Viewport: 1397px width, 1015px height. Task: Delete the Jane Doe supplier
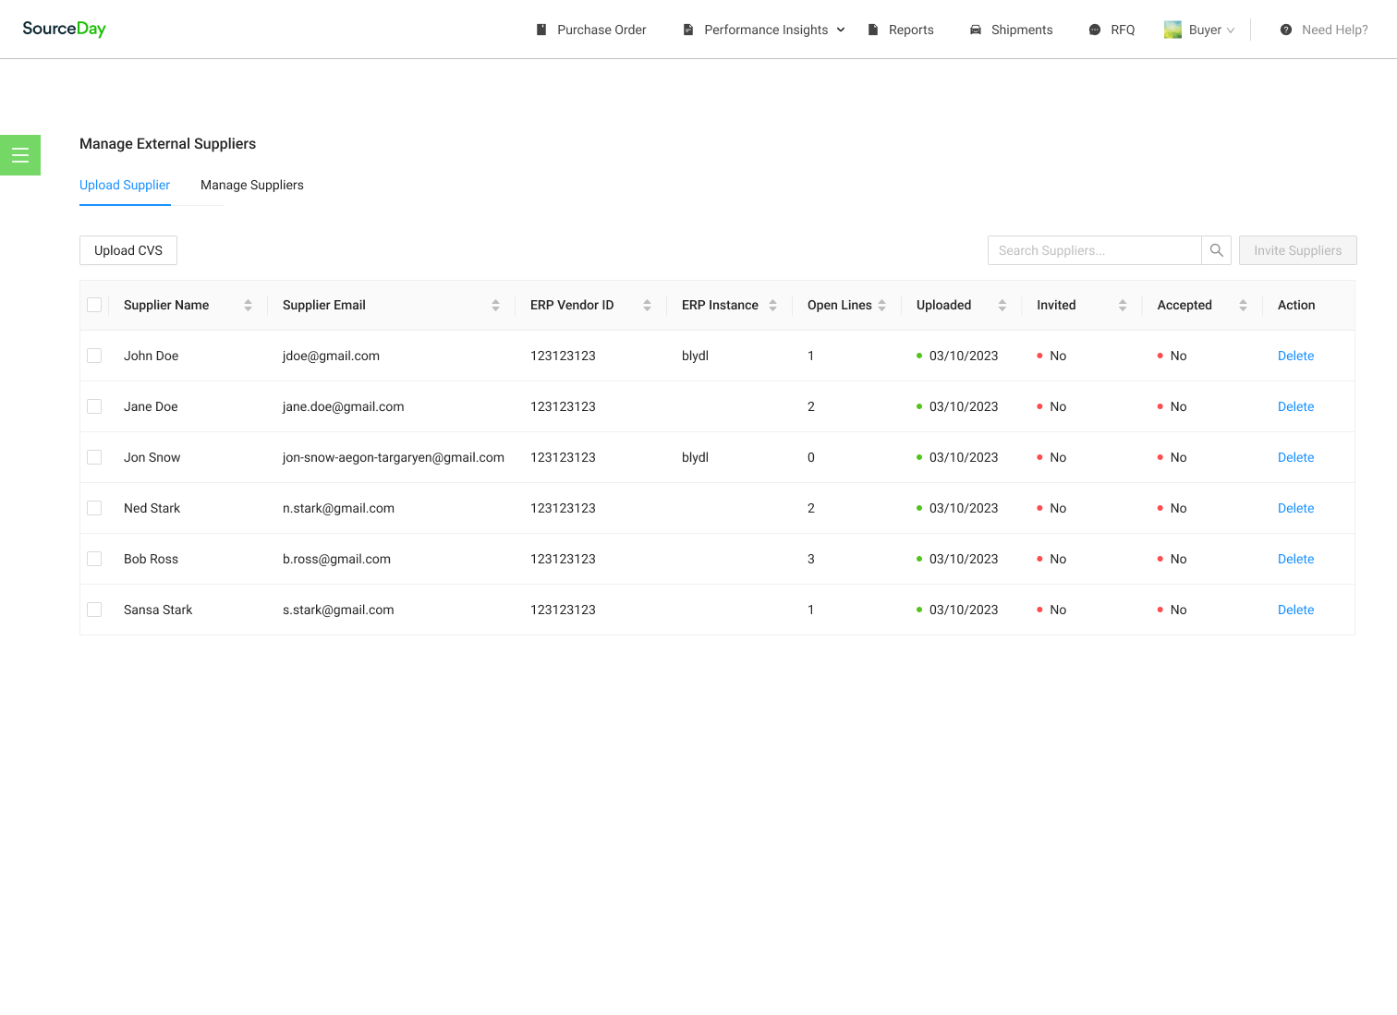(1295, 406)
